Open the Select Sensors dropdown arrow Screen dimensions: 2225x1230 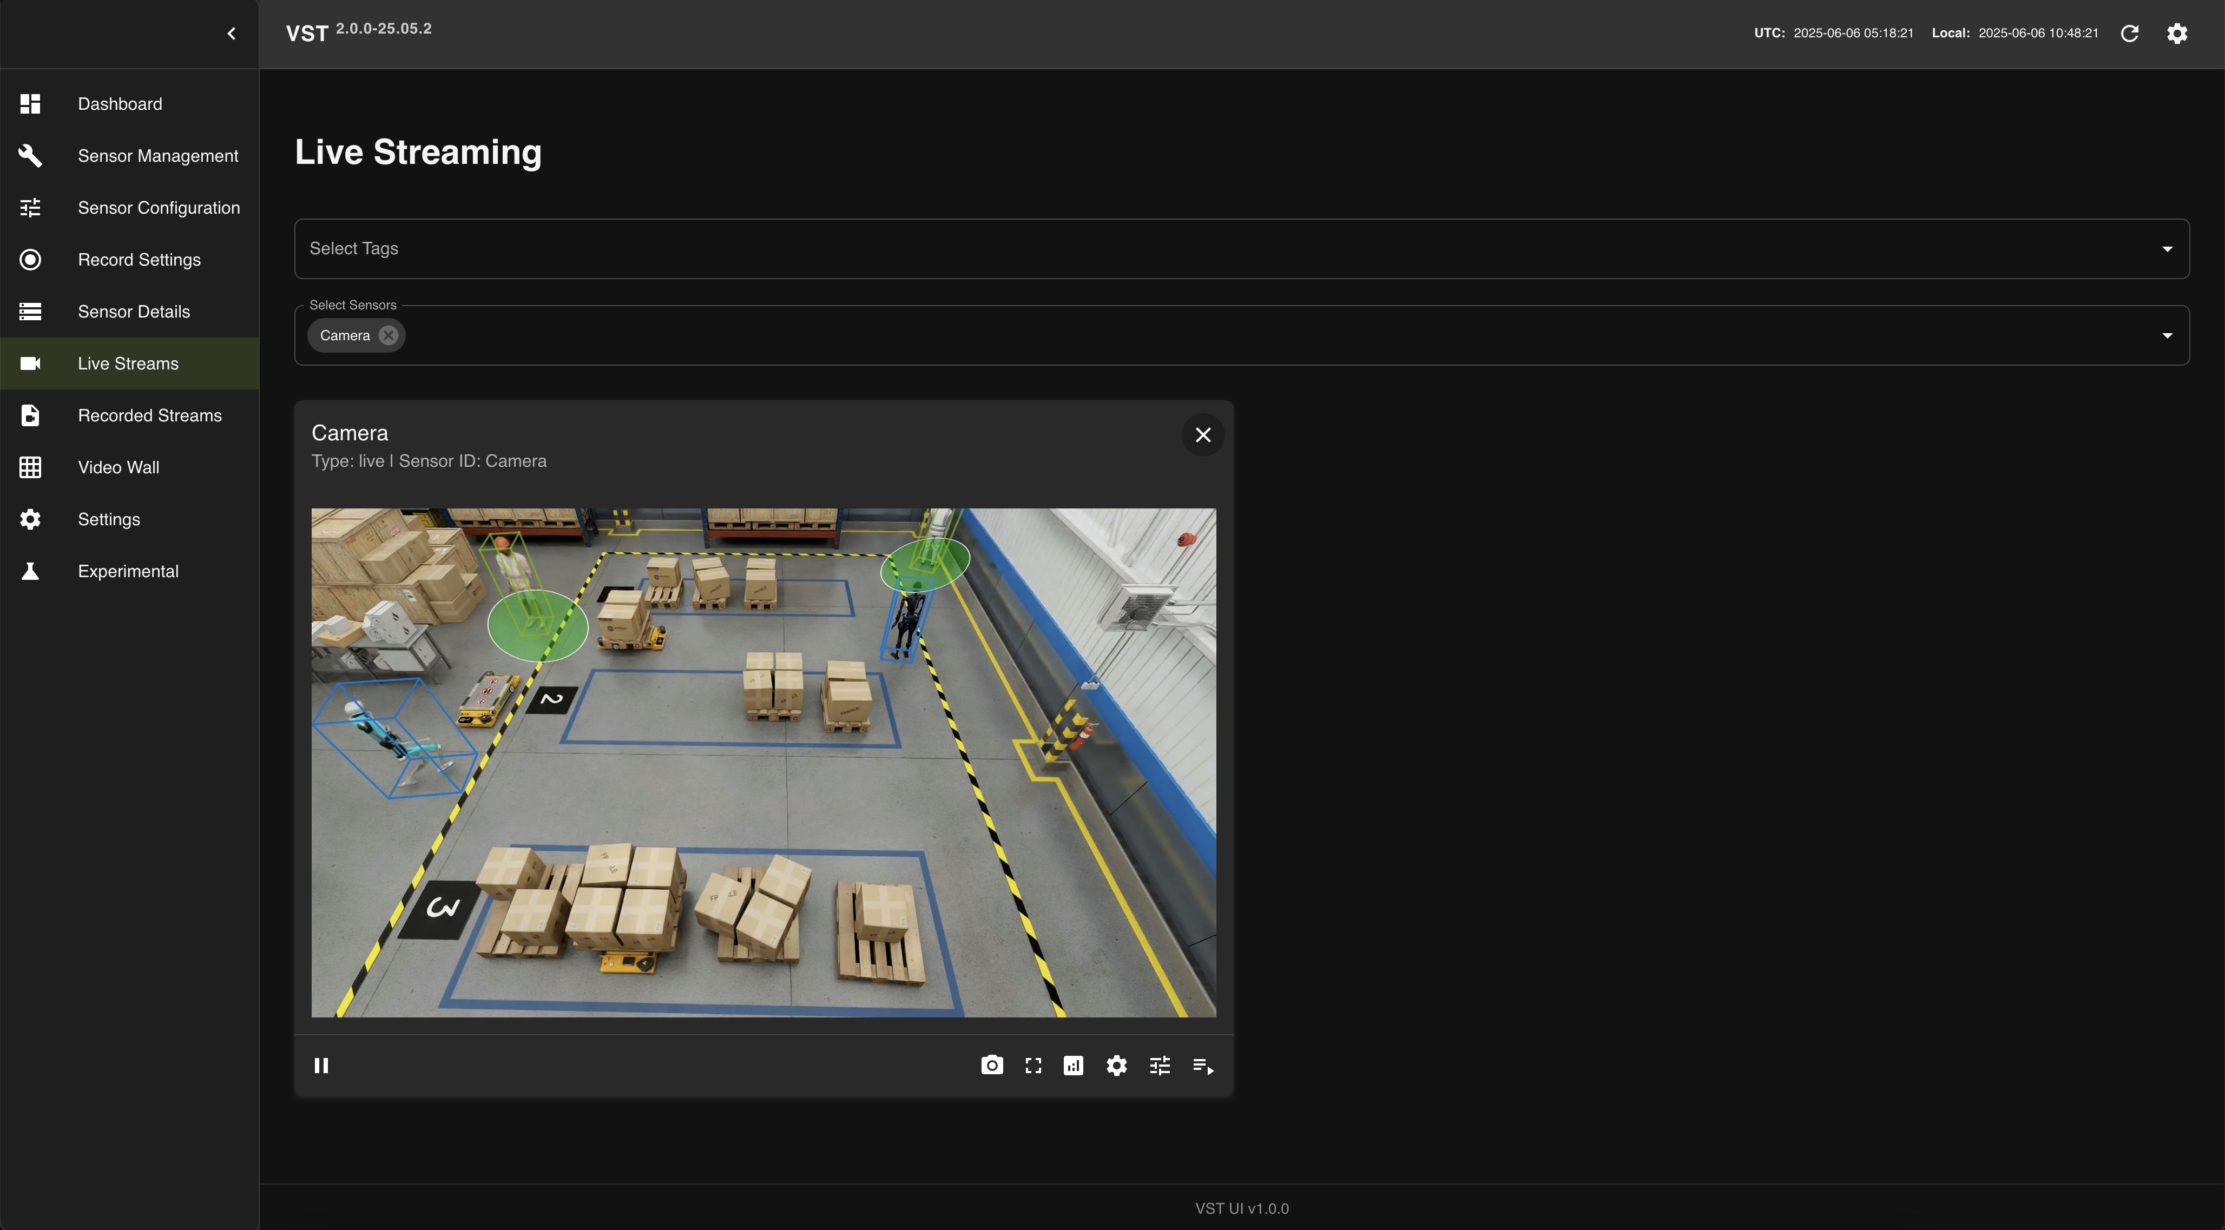(x=2166, y=336)
